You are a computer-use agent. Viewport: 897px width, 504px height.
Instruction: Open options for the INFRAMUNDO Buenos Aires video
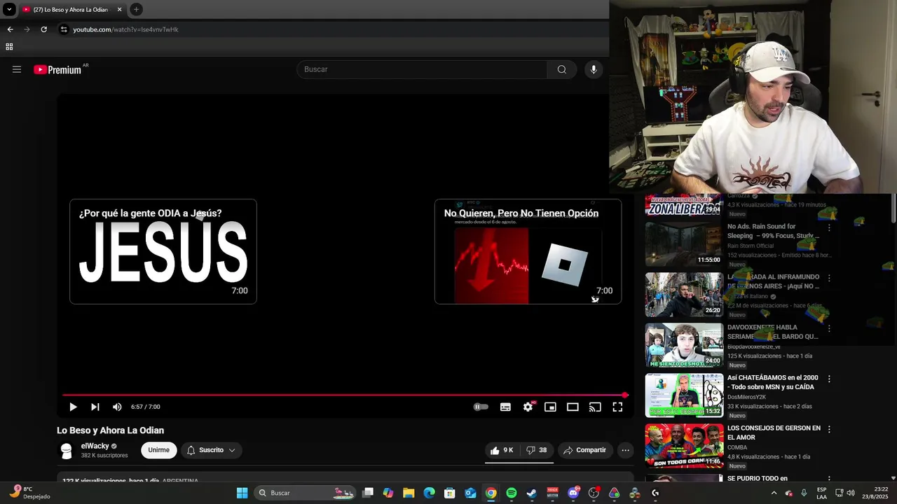(x=829, y=278)
